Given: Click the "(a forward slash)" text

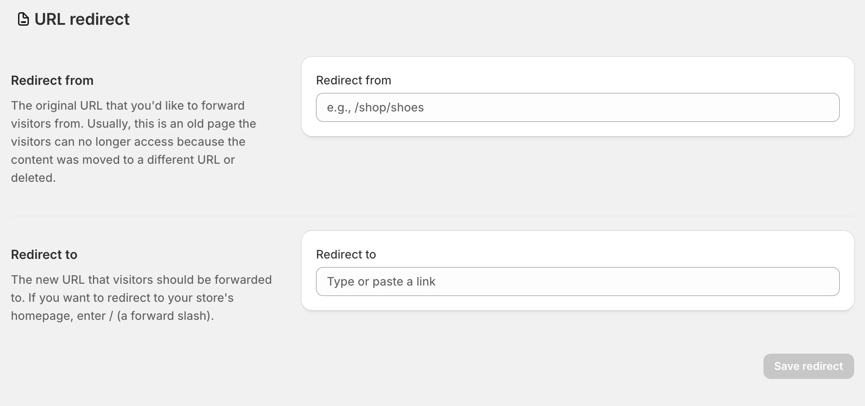Looking at the screenshot, I should (165, 316).
